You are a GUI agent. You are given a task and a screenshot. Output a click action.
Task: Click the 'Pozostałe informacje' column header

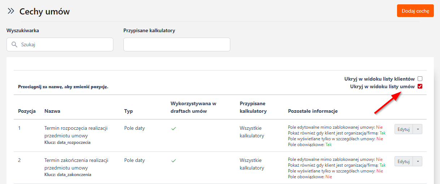coord(313,111)
